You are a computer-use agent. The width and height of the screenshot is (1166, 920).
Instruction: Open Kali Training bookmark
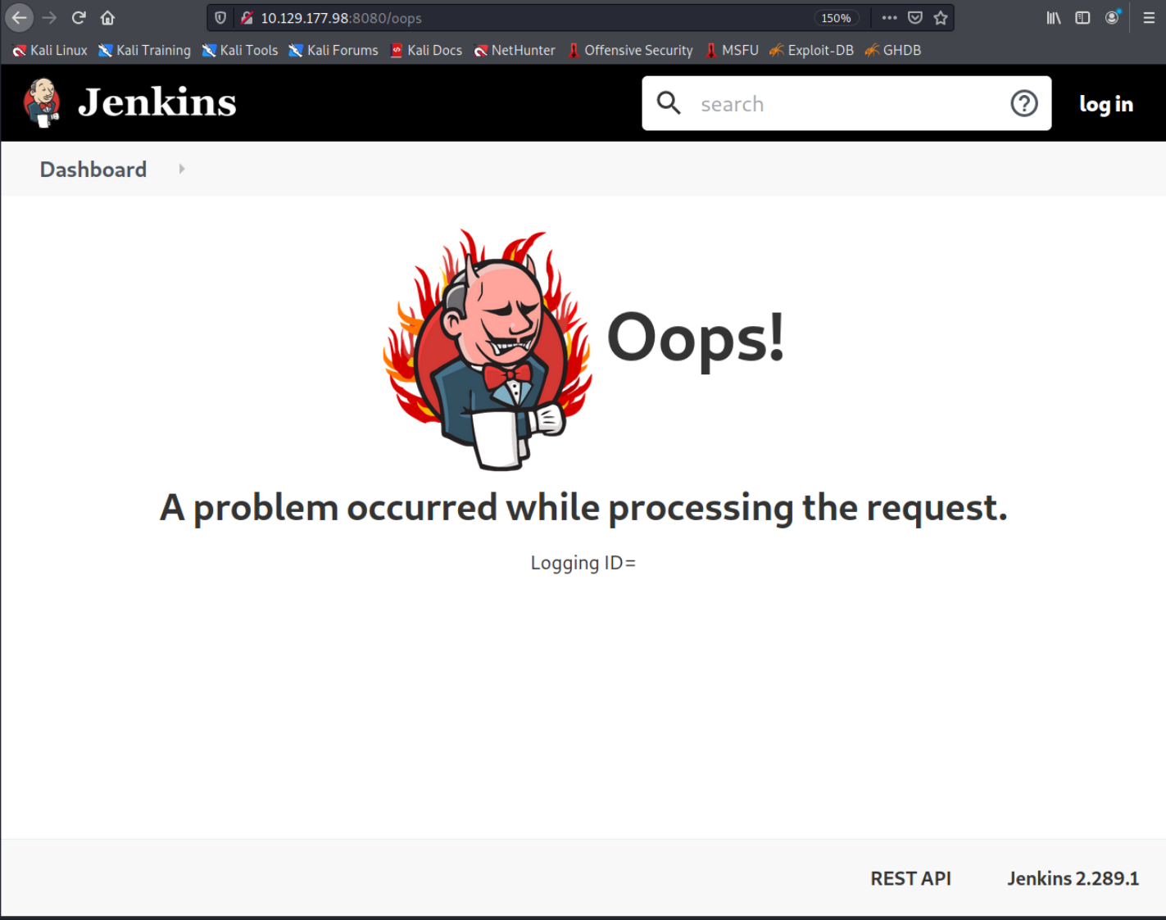coord(144,50)
